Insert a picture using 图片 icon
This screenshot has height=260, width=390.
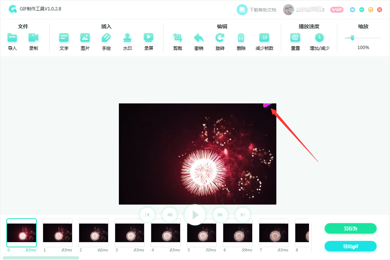tap(85, 38)
